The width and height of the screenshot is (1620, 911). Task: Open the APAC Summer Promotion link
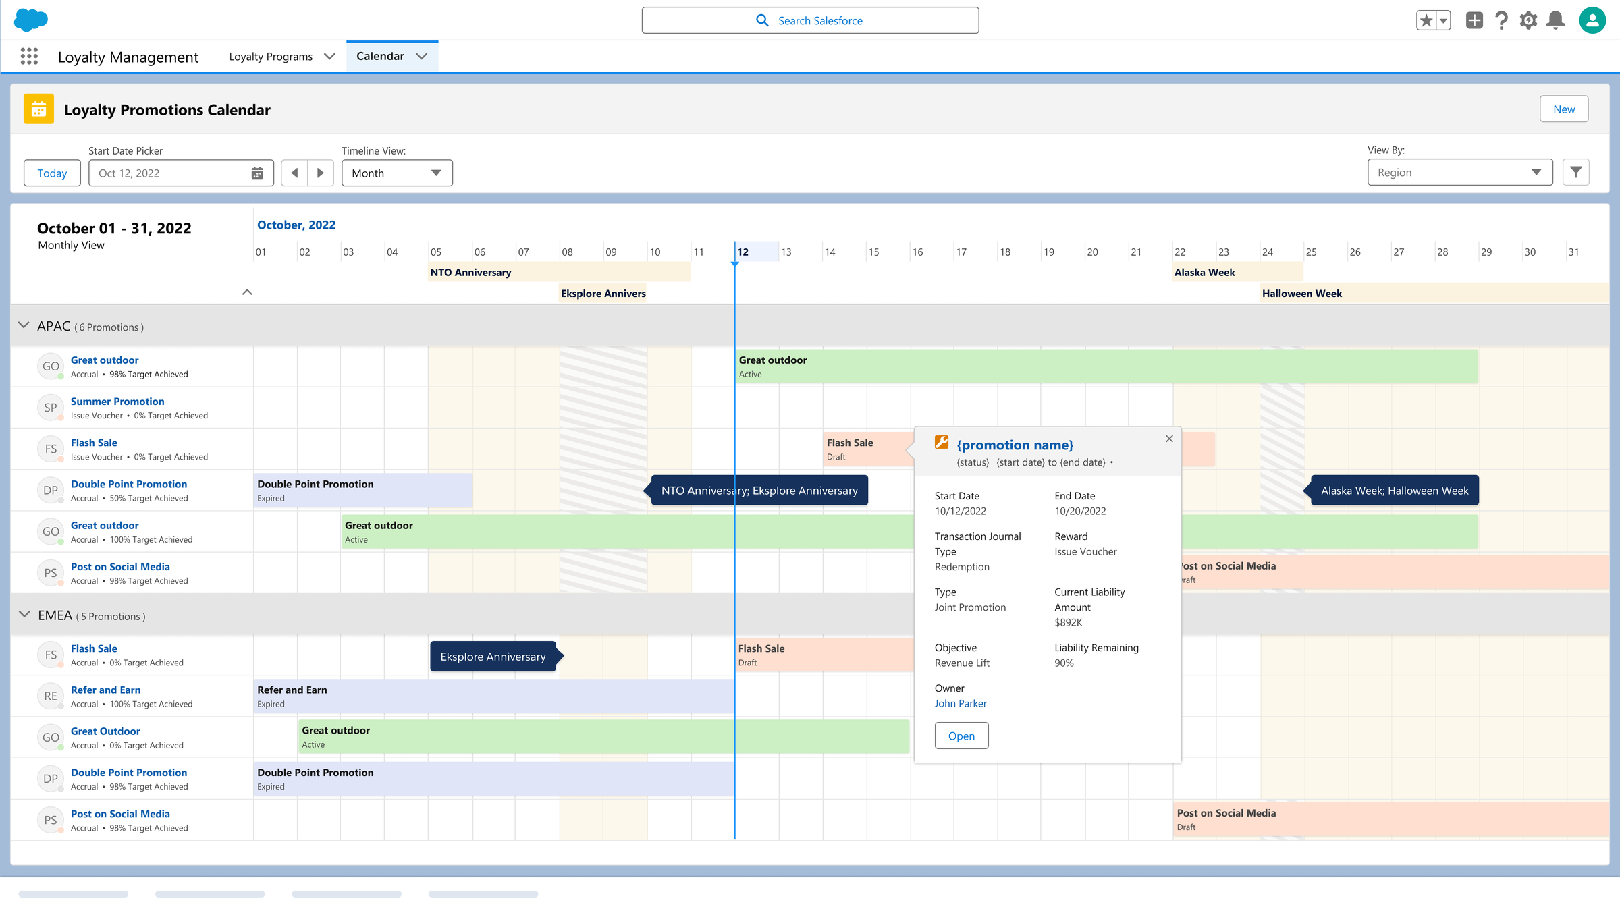(x=117, y=401)
